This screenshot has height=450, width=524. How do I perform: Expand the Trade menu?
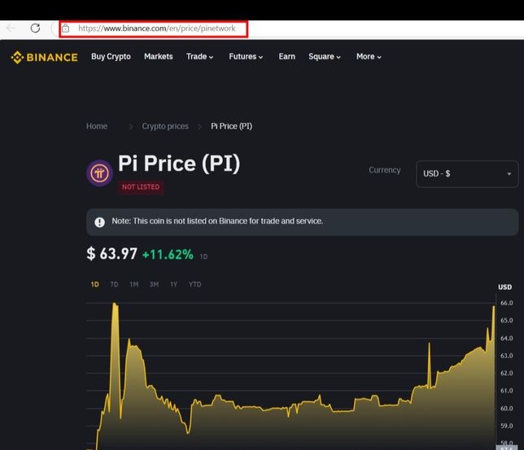(x=199, y=57)
